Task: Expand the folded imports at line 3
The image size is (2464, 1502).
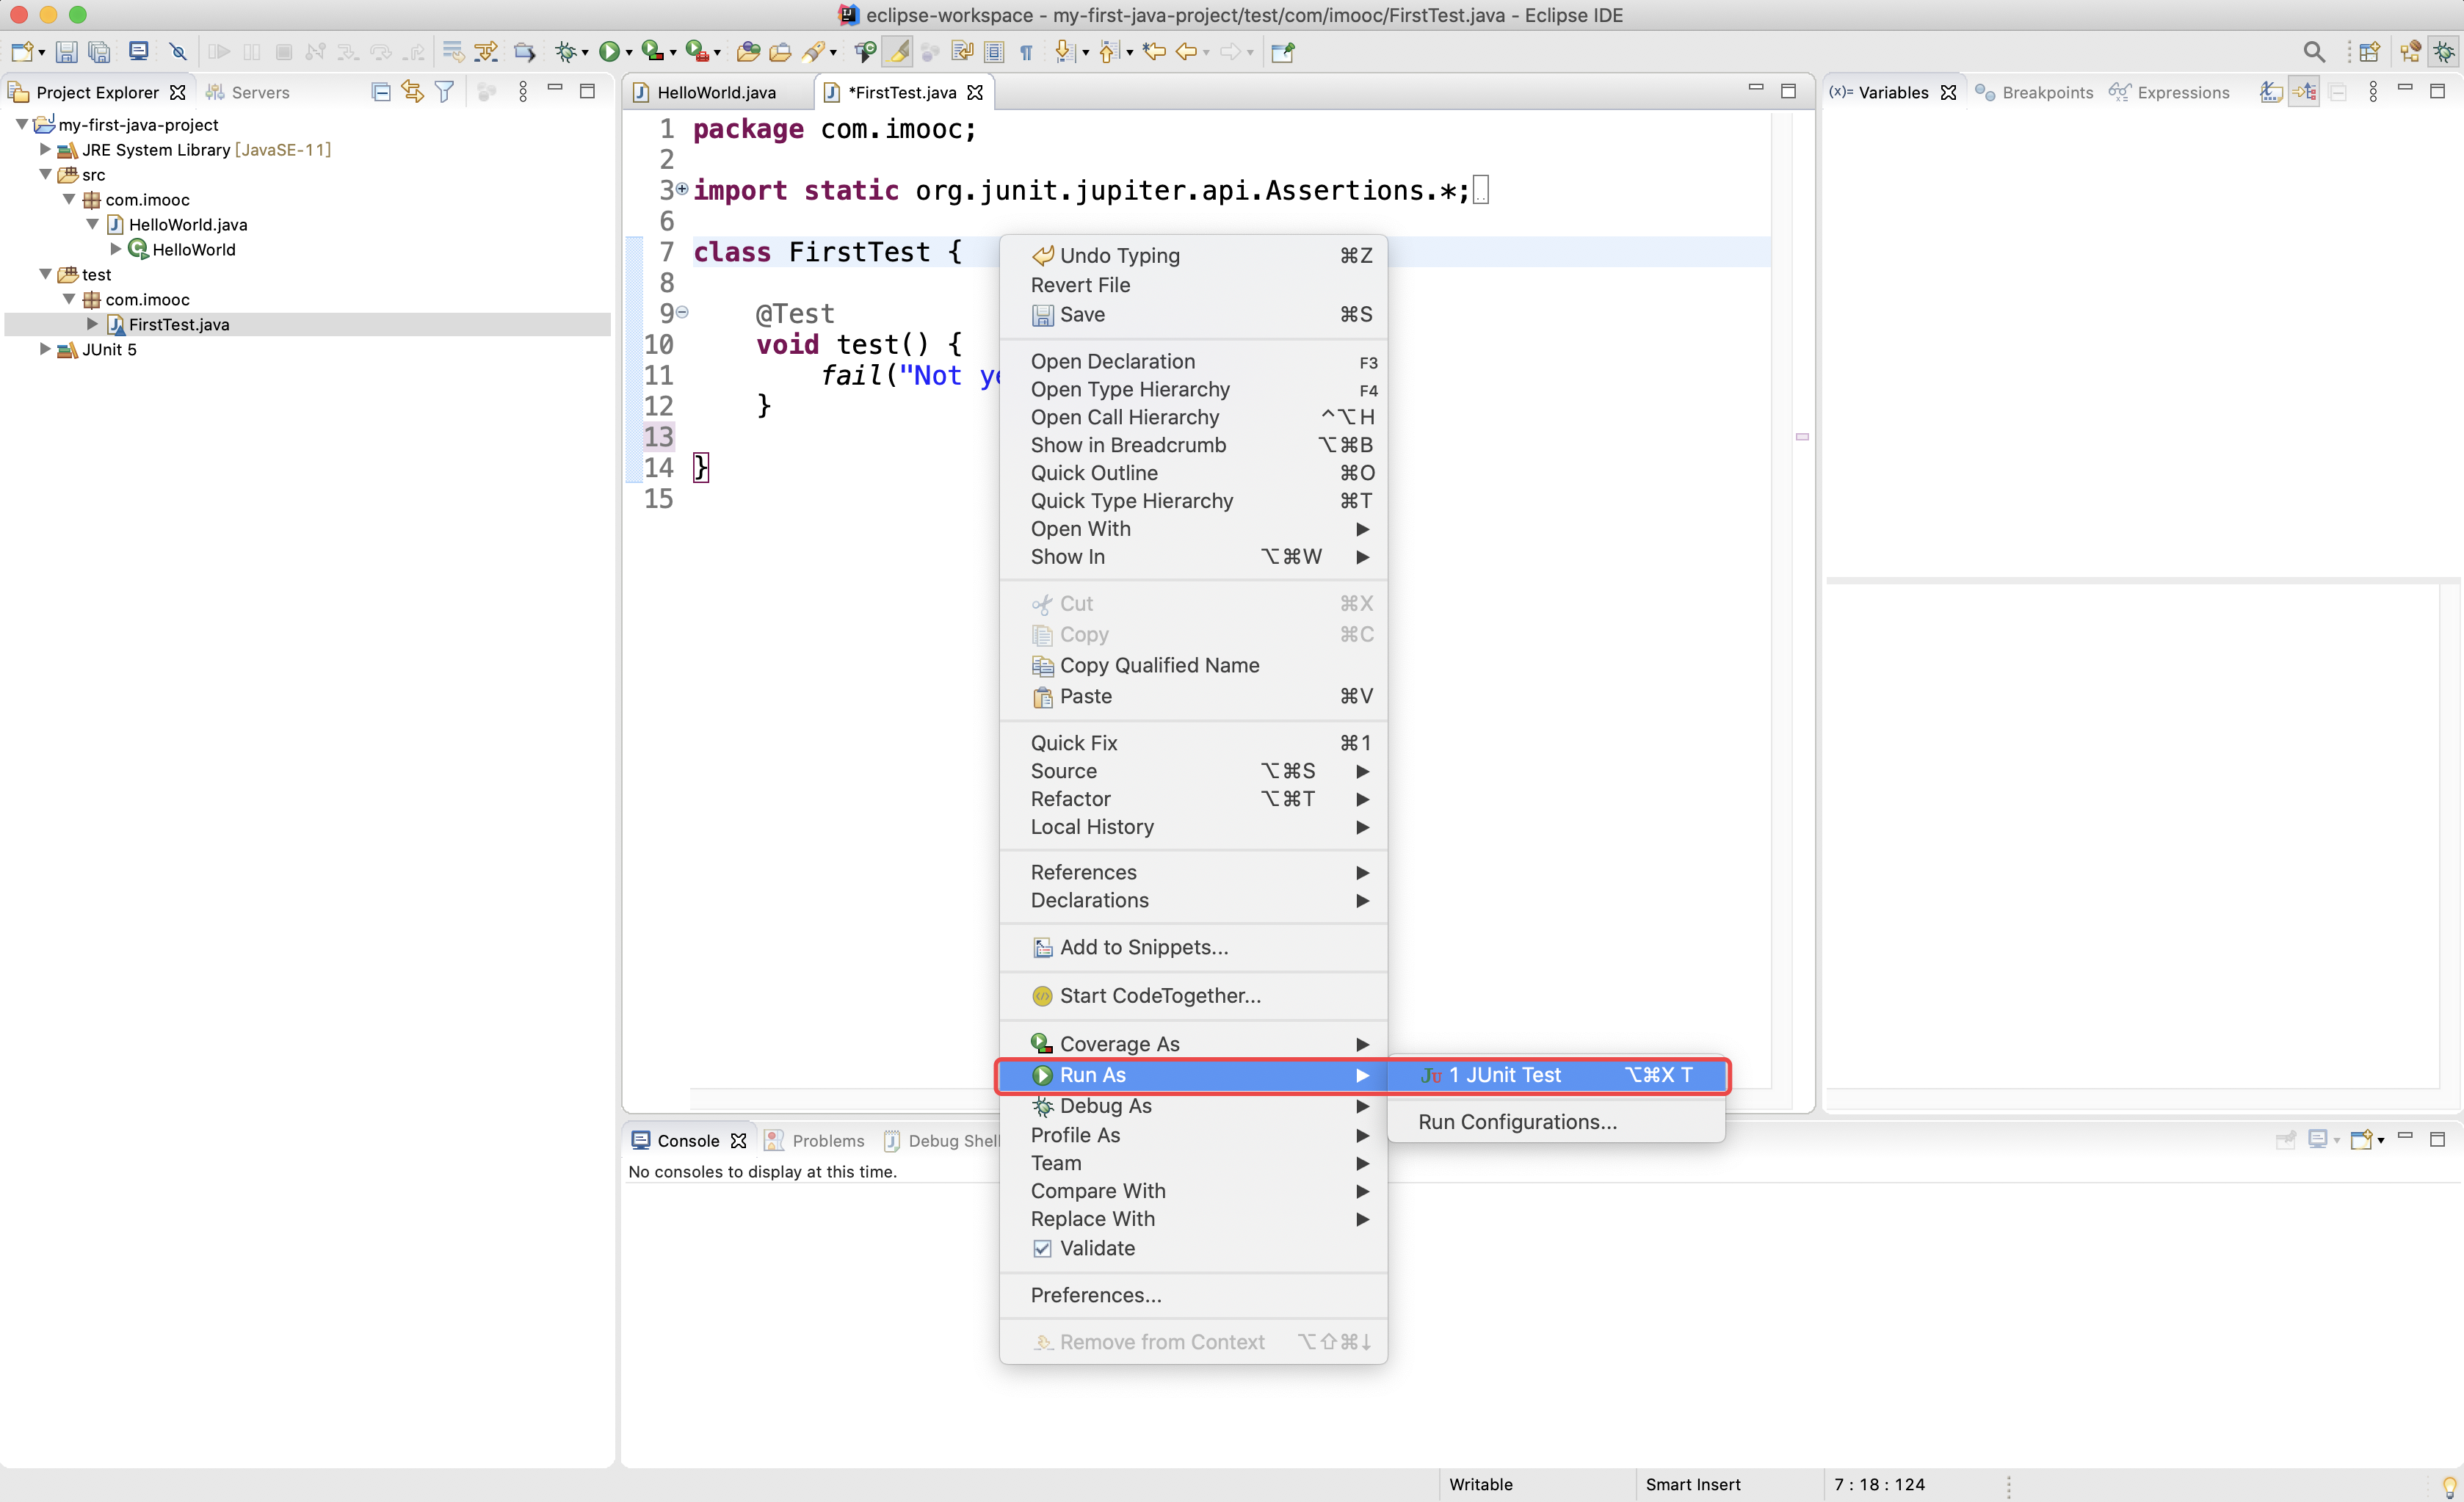Action: point(682,188)
